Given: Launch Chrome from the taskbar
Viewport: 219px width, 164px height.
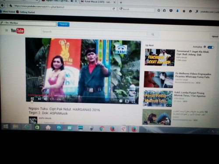Looking at the screenshot, I should (x=102, y=129).
